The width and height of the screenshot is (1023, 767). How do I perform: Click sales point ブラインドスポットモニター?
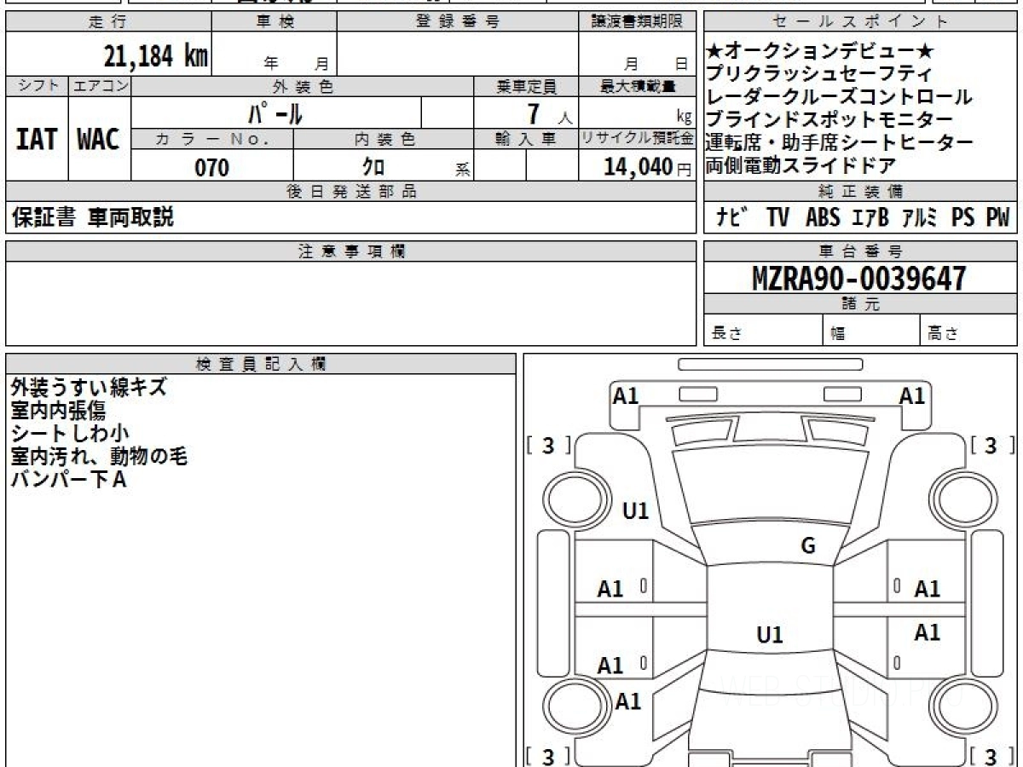coord(829,119)
